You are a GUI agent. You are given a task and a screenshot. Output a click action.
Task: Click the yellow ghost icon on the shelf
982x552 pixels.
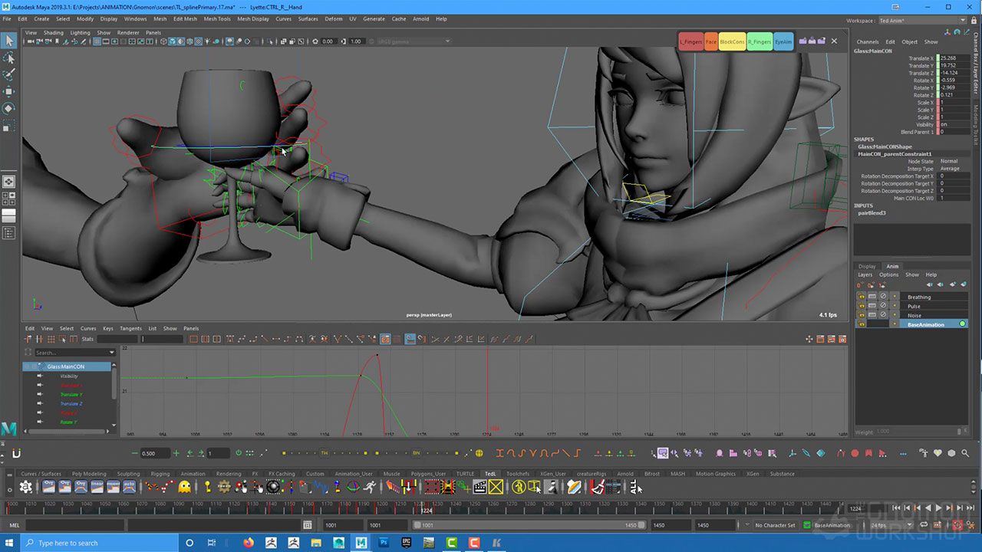click(185, 487)
